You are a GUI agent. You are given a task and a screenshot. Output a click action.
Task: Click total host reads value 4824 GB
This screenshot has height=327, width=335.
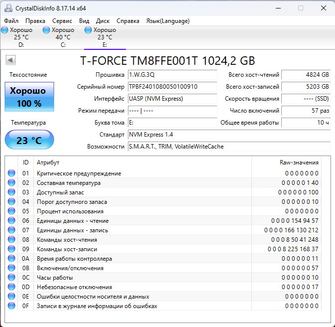306,75
